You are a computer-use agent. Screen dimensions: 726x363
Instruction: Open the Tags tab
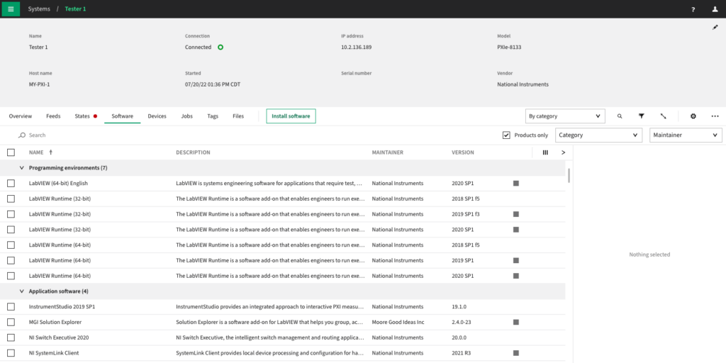pos(213,116)
